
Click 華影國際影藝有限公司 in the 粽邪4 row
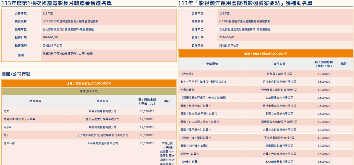tap(103, 127)
